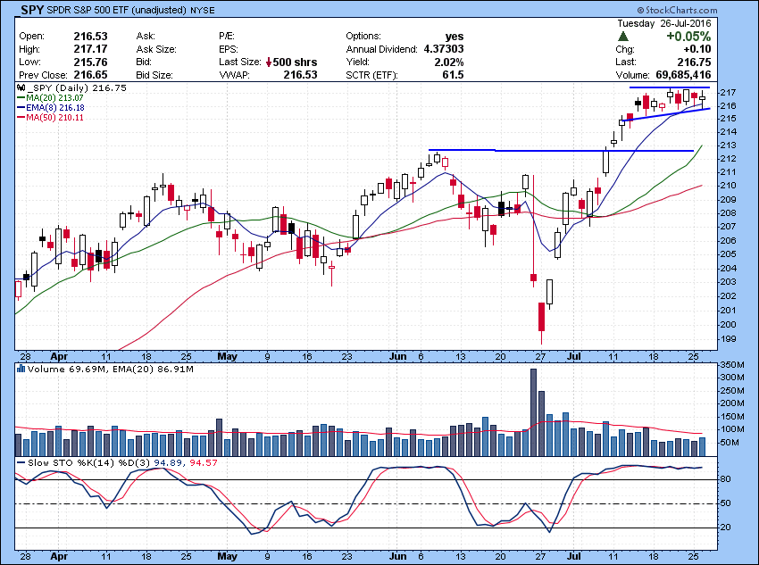Click the stochastic %K value 94.89
This screenshot has width=759, height=565.
coord(168,463)
